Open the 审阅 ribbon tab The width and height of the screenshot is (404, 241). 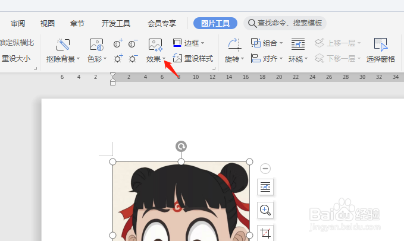18,23
